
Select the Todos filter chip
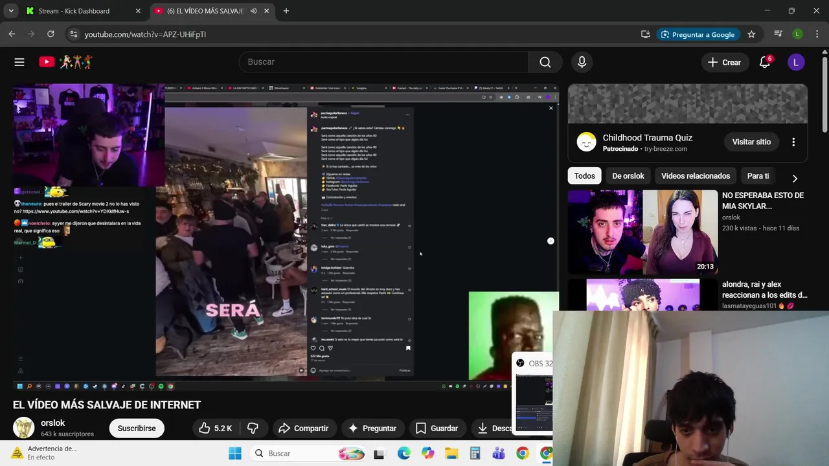click(x=584, y=176)
